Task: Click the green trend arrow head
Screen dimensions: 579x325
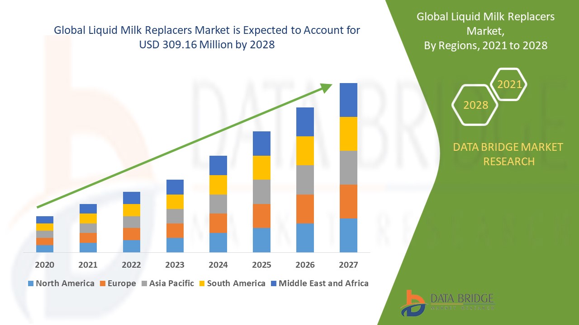Action: [x=326, y=87]
